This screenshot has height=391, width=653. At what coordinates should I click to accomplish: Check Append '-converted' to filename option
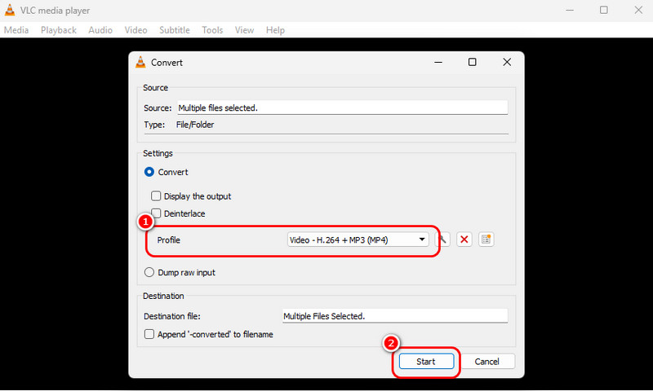coord(149,334)
